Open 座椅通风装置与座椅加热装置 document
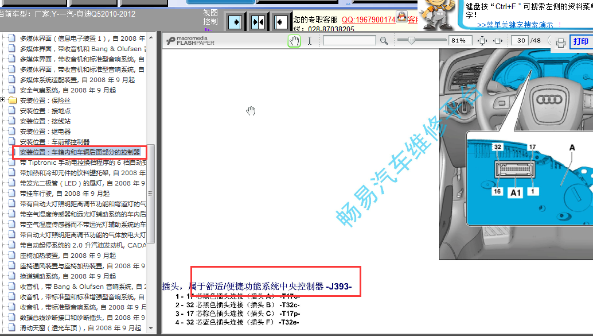Viewport: 593px width, 336px height. [x=83, y=266]
